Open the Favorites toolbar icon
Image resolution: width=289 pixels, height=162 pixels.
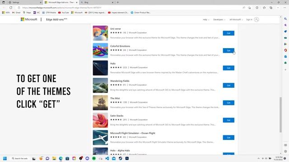264,8
